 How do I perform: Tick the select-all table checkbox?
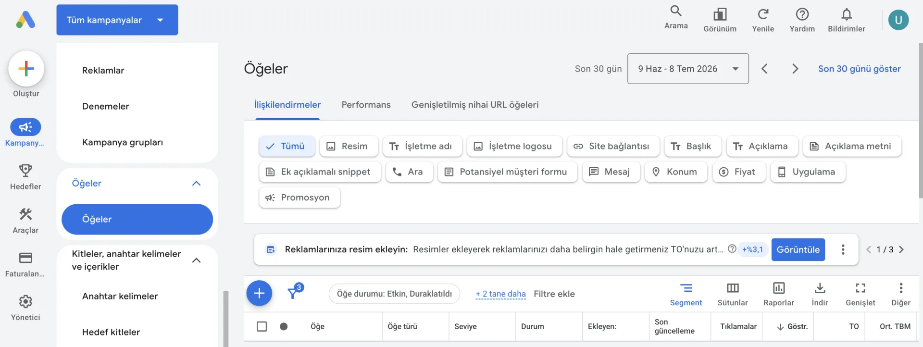point(262,326)
